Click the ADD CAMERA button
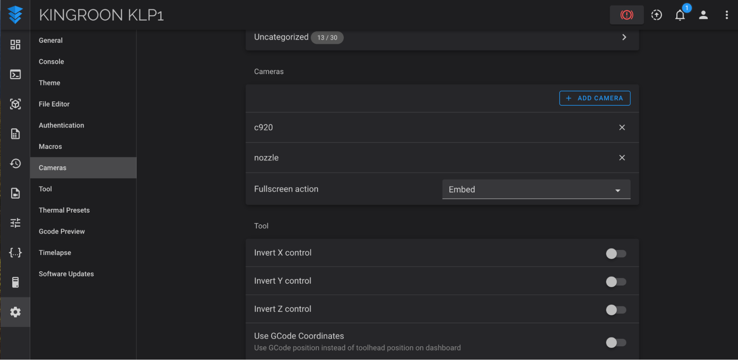This screenshot has height=360, width=738. tap(594, 98)
